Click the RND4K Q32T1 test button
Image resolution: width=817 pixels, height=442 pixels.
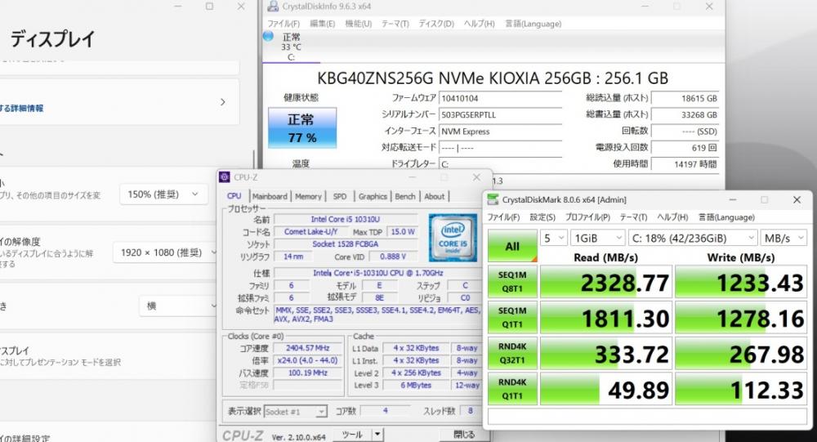(x=512, y=353)
